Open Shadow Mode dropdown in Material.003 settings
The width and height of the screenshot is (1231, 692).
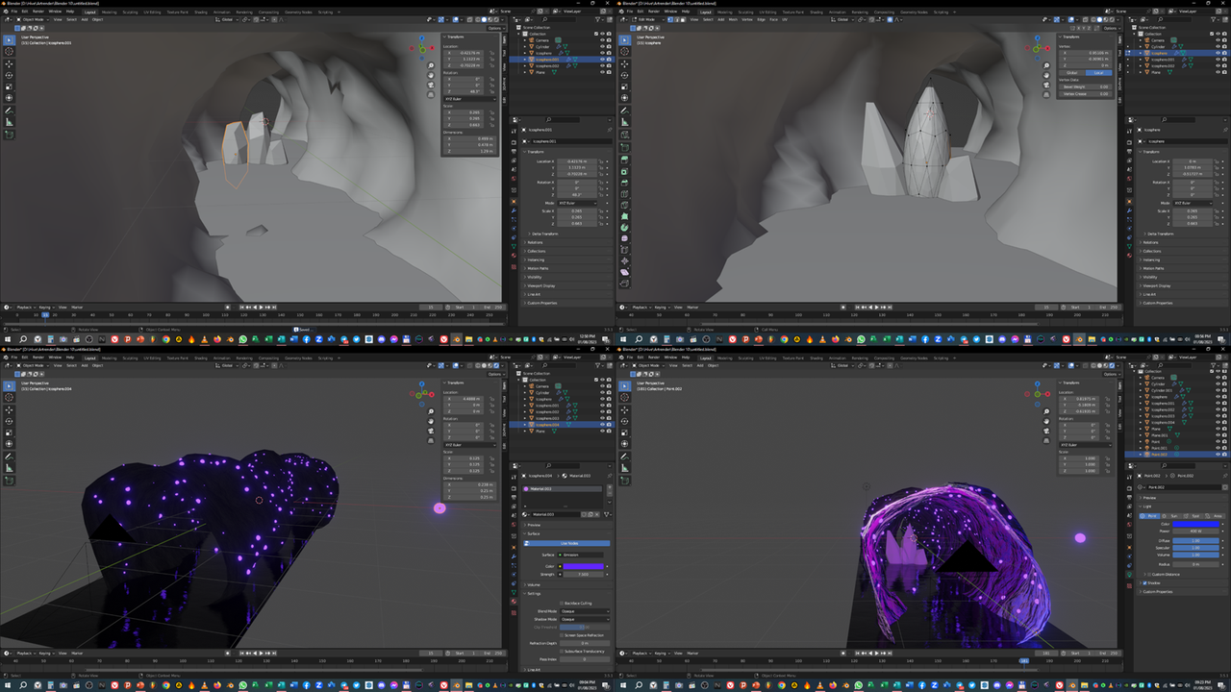point(585,619)
